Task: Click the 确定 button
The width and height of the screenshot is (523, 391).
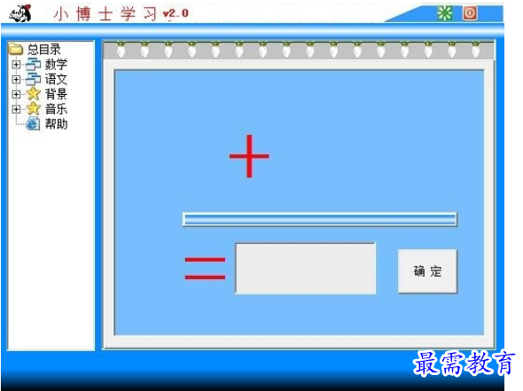Action: pyautogui.click(x=427, y=271)
